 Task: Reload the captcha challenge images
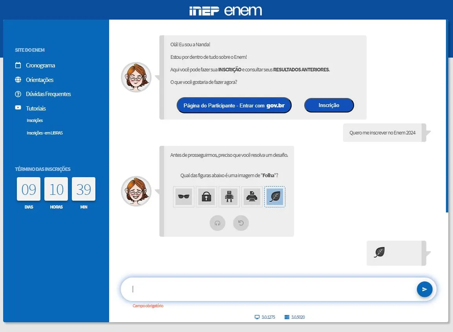241,223
